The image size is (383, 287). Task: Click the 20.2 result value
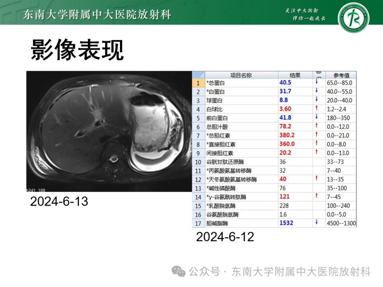(x=285, y=153)
